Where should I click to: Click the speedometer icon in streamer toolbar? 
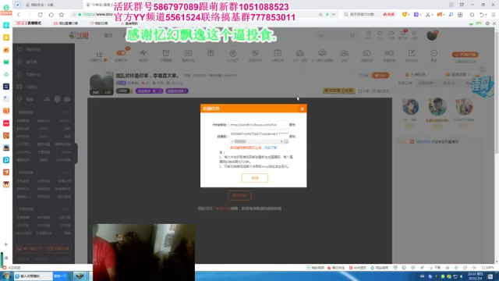click(x=366, y=53)
